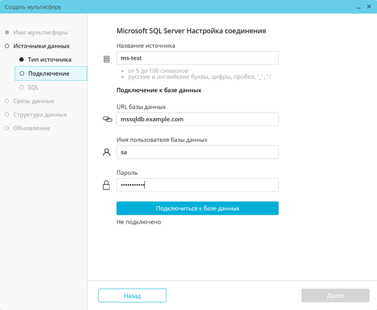
Task: Close the Create multisphere dialog
Action: point(369,7)
